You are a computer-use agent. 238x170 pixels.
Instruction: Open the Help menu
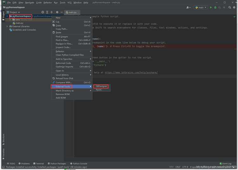[86, 3]
